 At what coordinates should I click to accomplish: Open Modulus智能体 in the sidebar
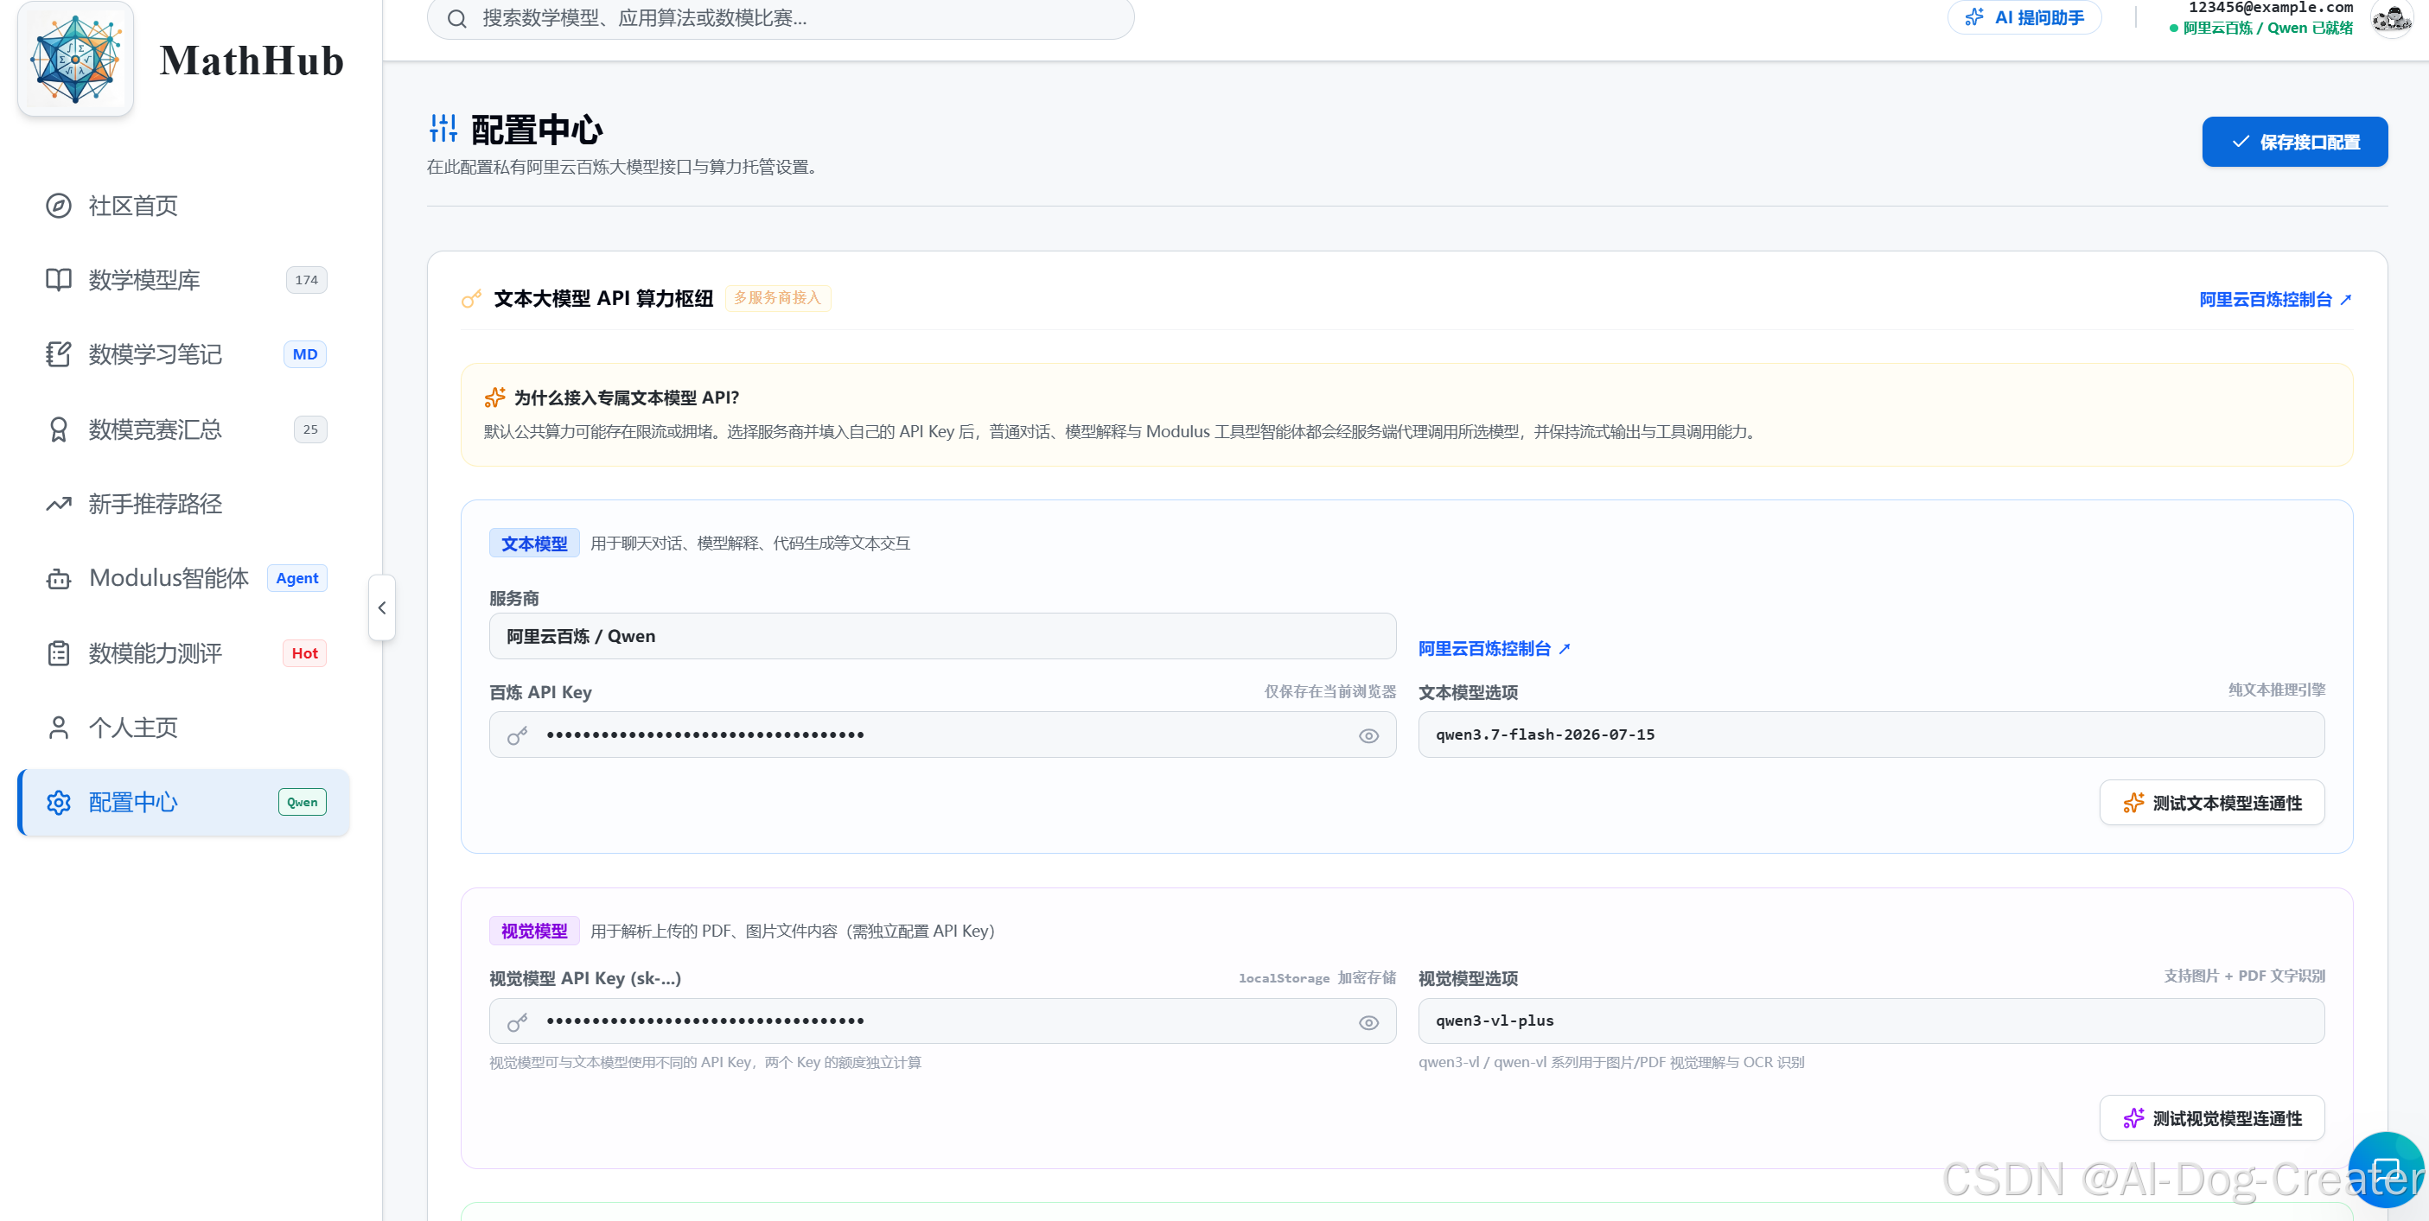point(184,579)
